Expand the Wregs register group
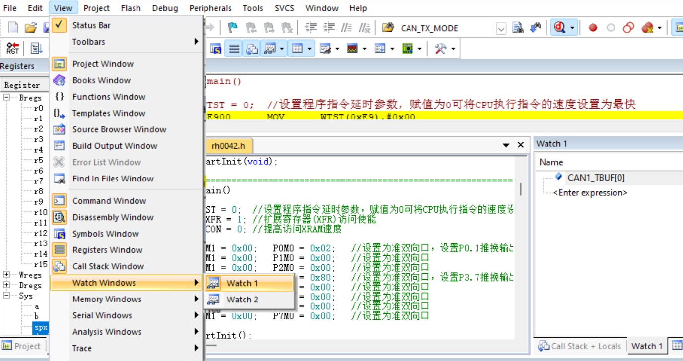 pos(7,275)
